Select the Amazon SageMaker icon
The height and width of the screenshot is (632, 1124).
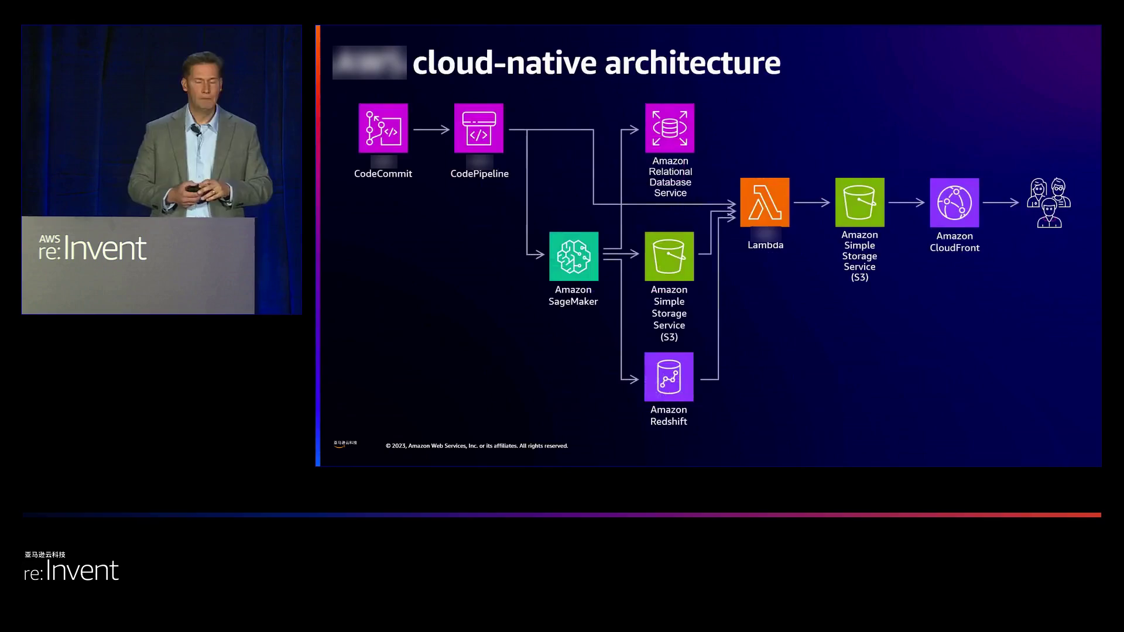point(573,256)
